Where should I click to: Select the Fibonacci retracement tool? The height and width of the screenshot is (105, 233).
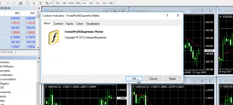tap(27, 3)
